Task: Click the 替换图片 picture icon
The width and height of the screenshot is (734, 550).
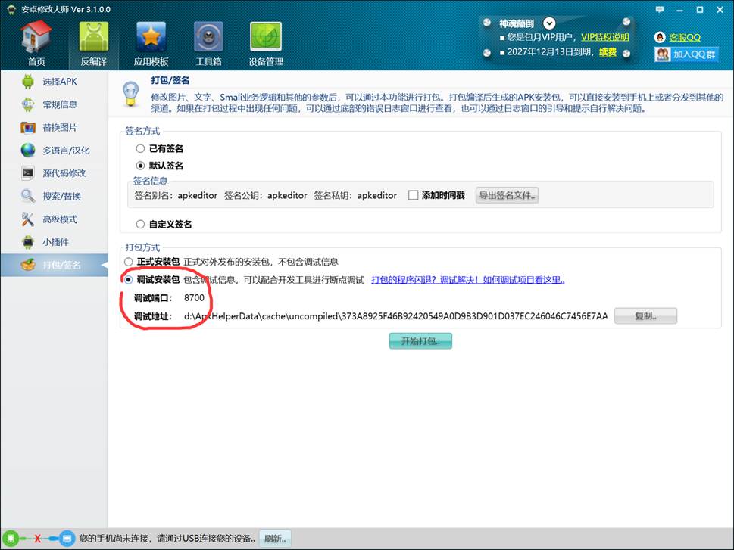Action: (27, 127)
